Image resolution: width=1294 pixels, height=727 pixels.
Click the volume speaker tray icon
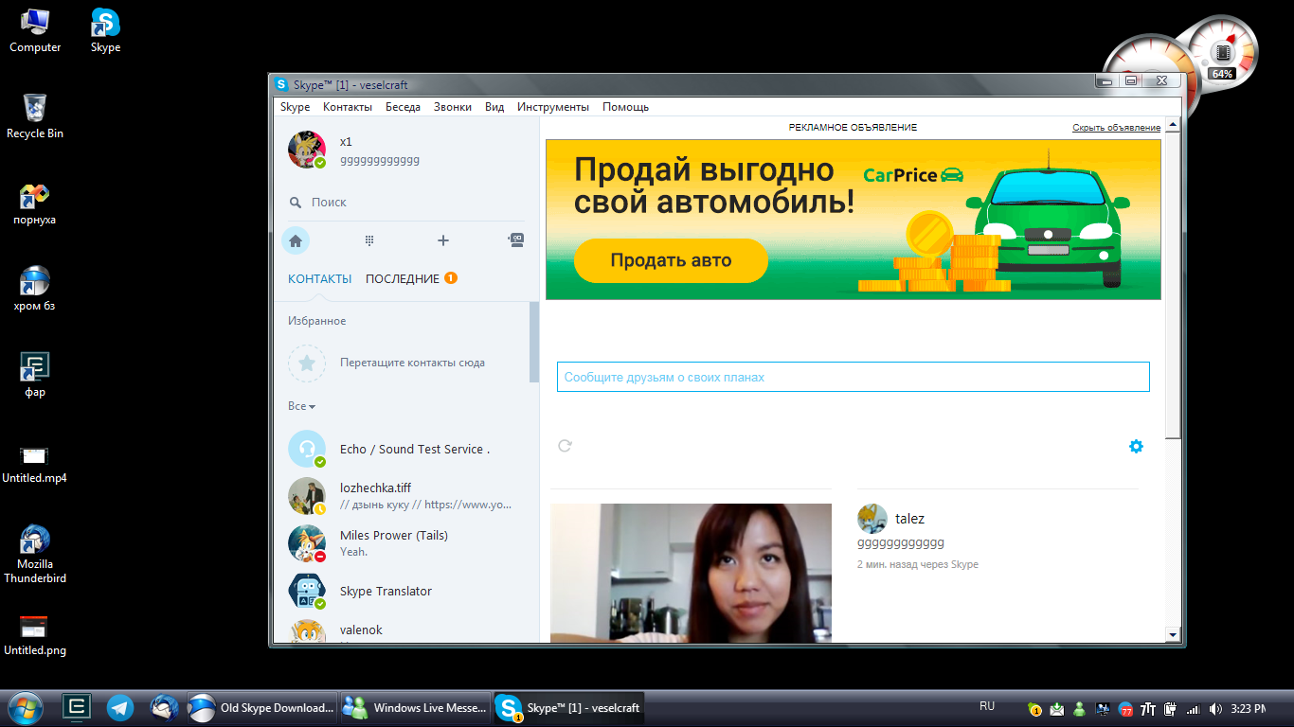1215,709
